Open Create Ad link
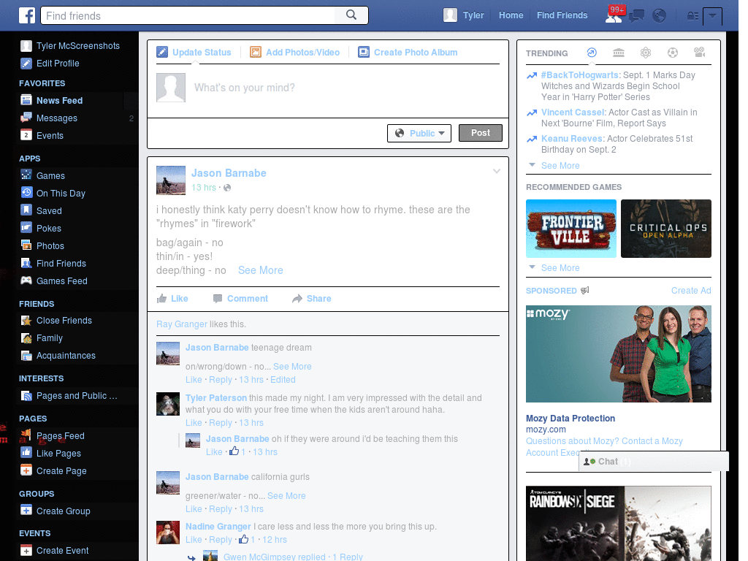This screenshot has height=561, width=748. tap(691, 291)
